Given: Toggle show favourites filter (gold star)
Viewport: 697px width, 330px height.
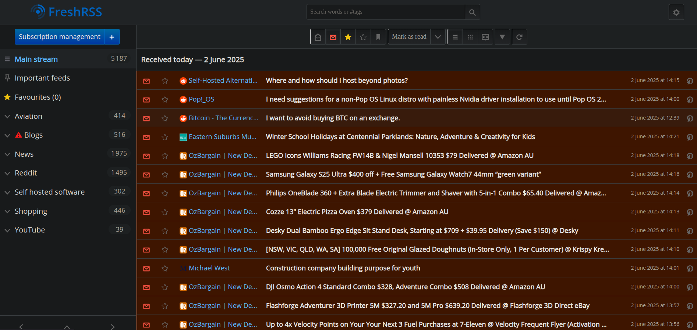Looking at the screenshot, I should click(348, 37).
